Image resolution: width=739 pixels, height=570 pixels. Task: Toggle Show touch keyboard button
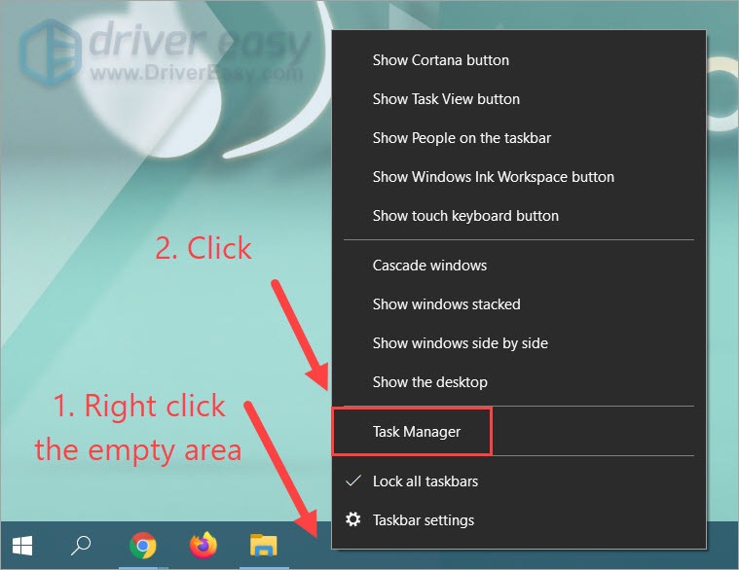coord(465,216)
